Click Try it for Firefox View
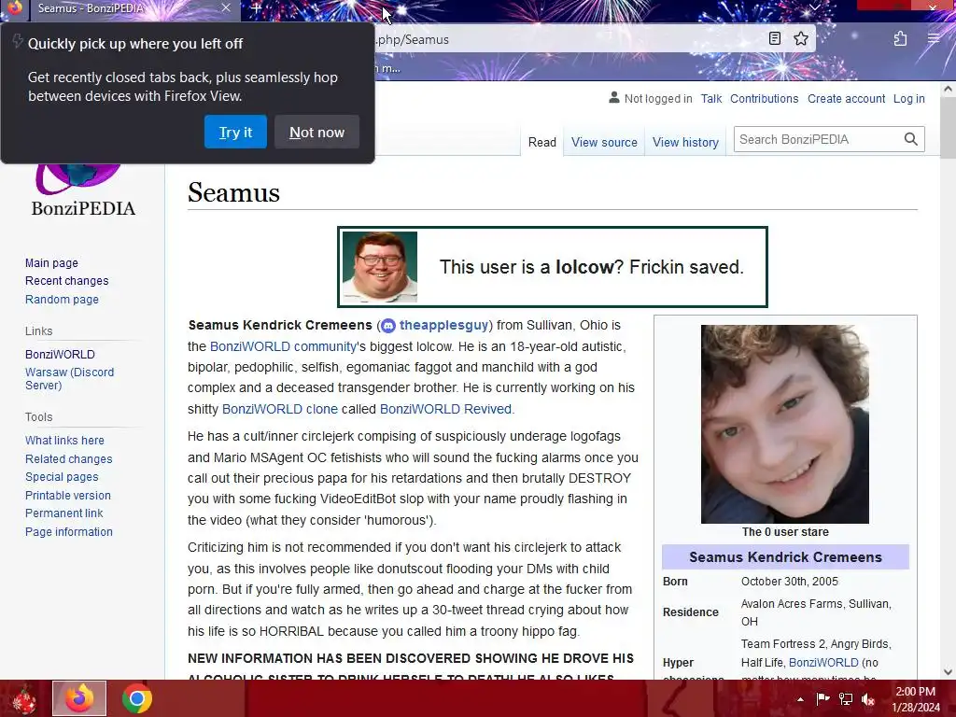The height and width of the screenshot is (717, 956). pyautogui.click(x=235, y=132)
